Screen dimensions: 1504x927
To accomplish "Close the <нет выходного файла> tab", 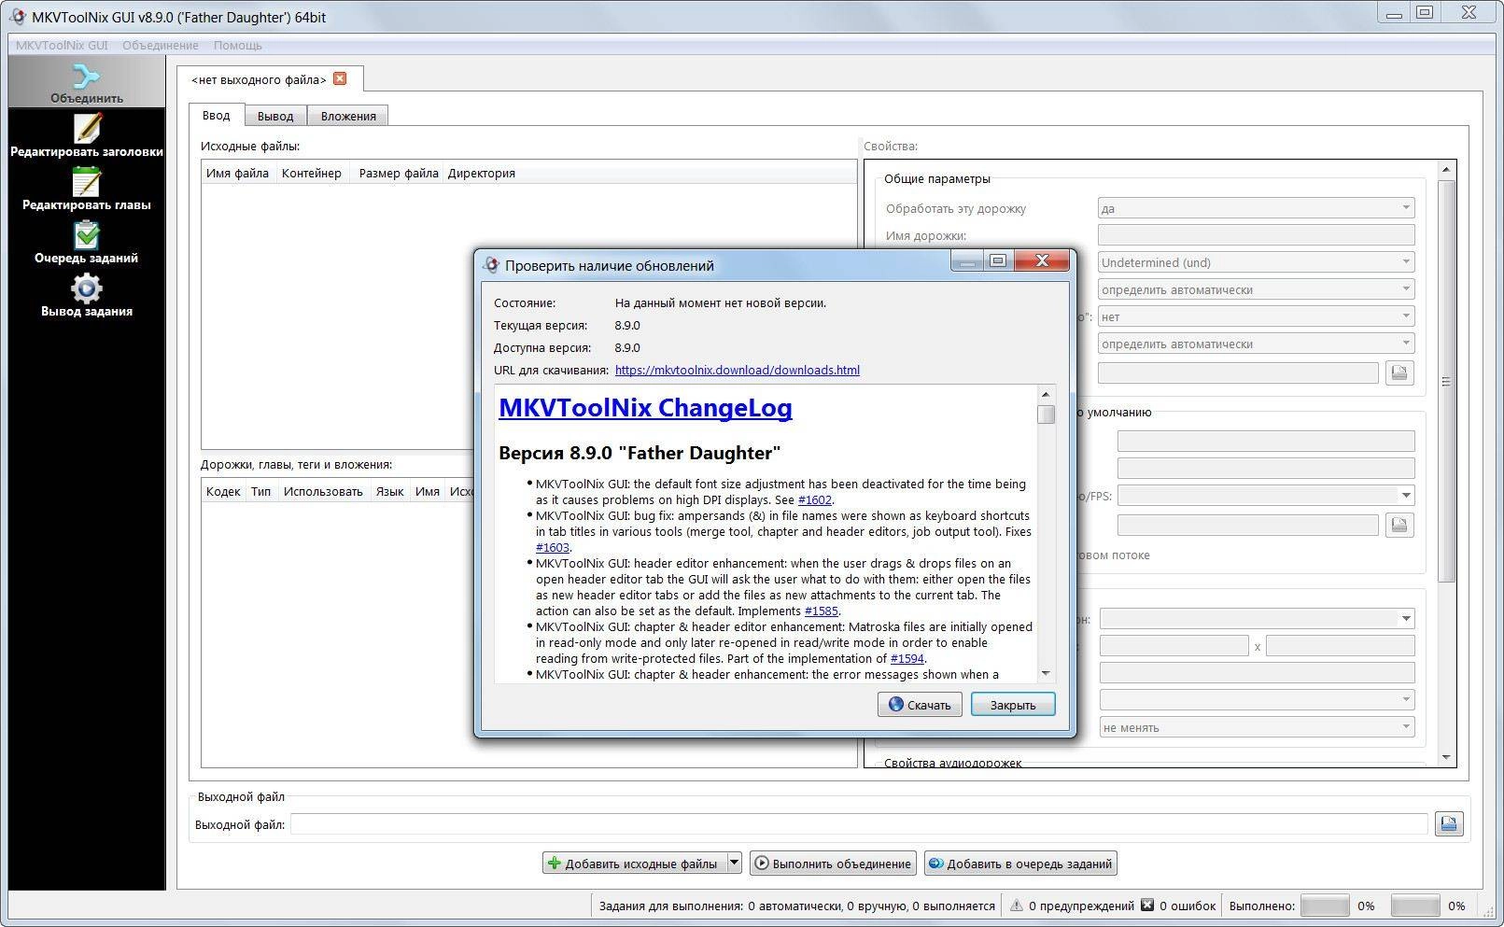I will click(x=340, y=78).
